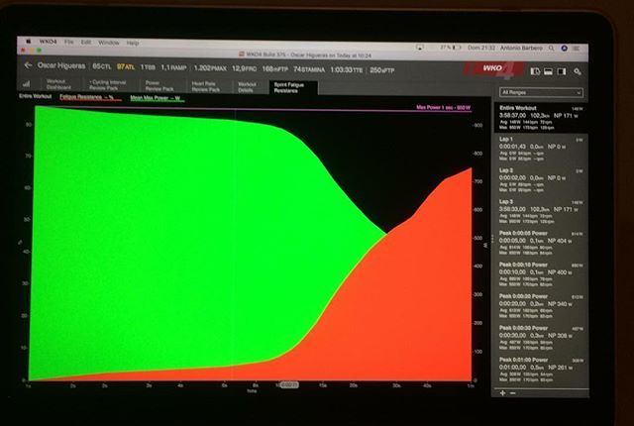
Task: Toggle the left panel layout icon
Action: click(535, 71)
